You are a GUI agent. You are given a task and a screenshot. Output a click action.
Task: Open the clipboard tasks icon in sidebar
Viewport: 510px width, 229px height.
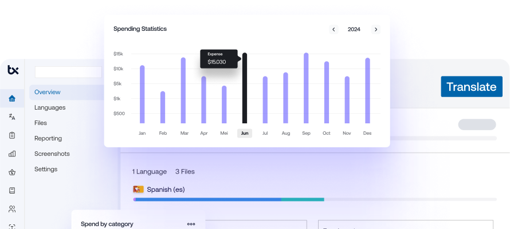point(12,135)
